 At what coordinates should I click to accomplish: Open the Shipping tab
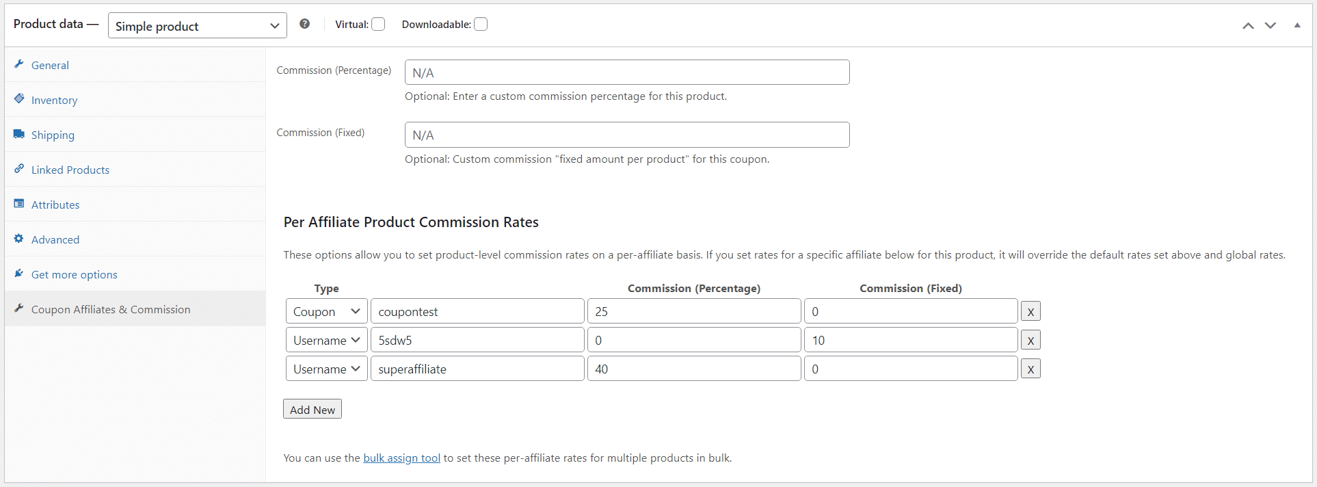pyautogui.click(x=135, y=135)
